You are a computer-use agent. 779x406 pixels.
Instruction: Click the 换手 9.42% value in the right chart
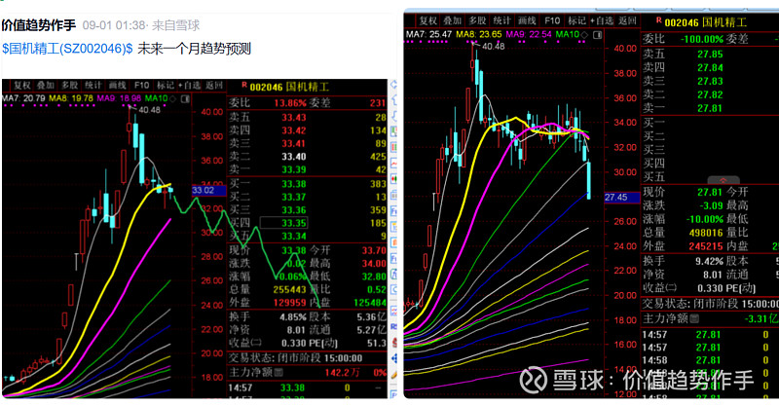click(x=710, y=261)
